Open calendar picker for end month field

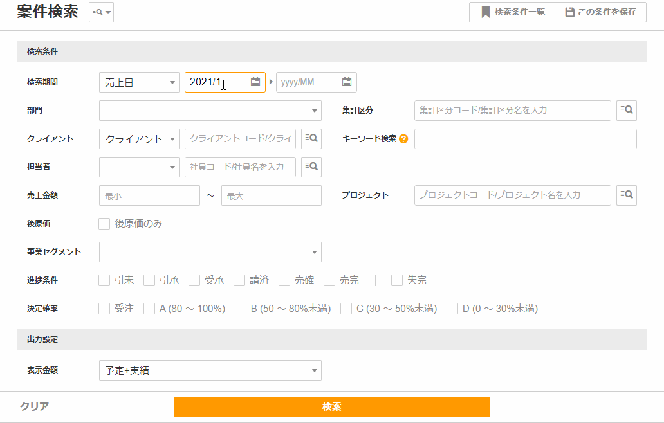(347, 82)
